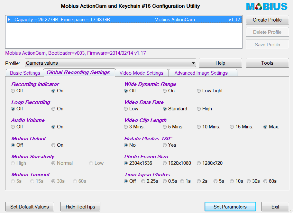The height and width of the screenshot is (213, 293).
Task: Click Set Default Values button
Action: pos(30,207)
